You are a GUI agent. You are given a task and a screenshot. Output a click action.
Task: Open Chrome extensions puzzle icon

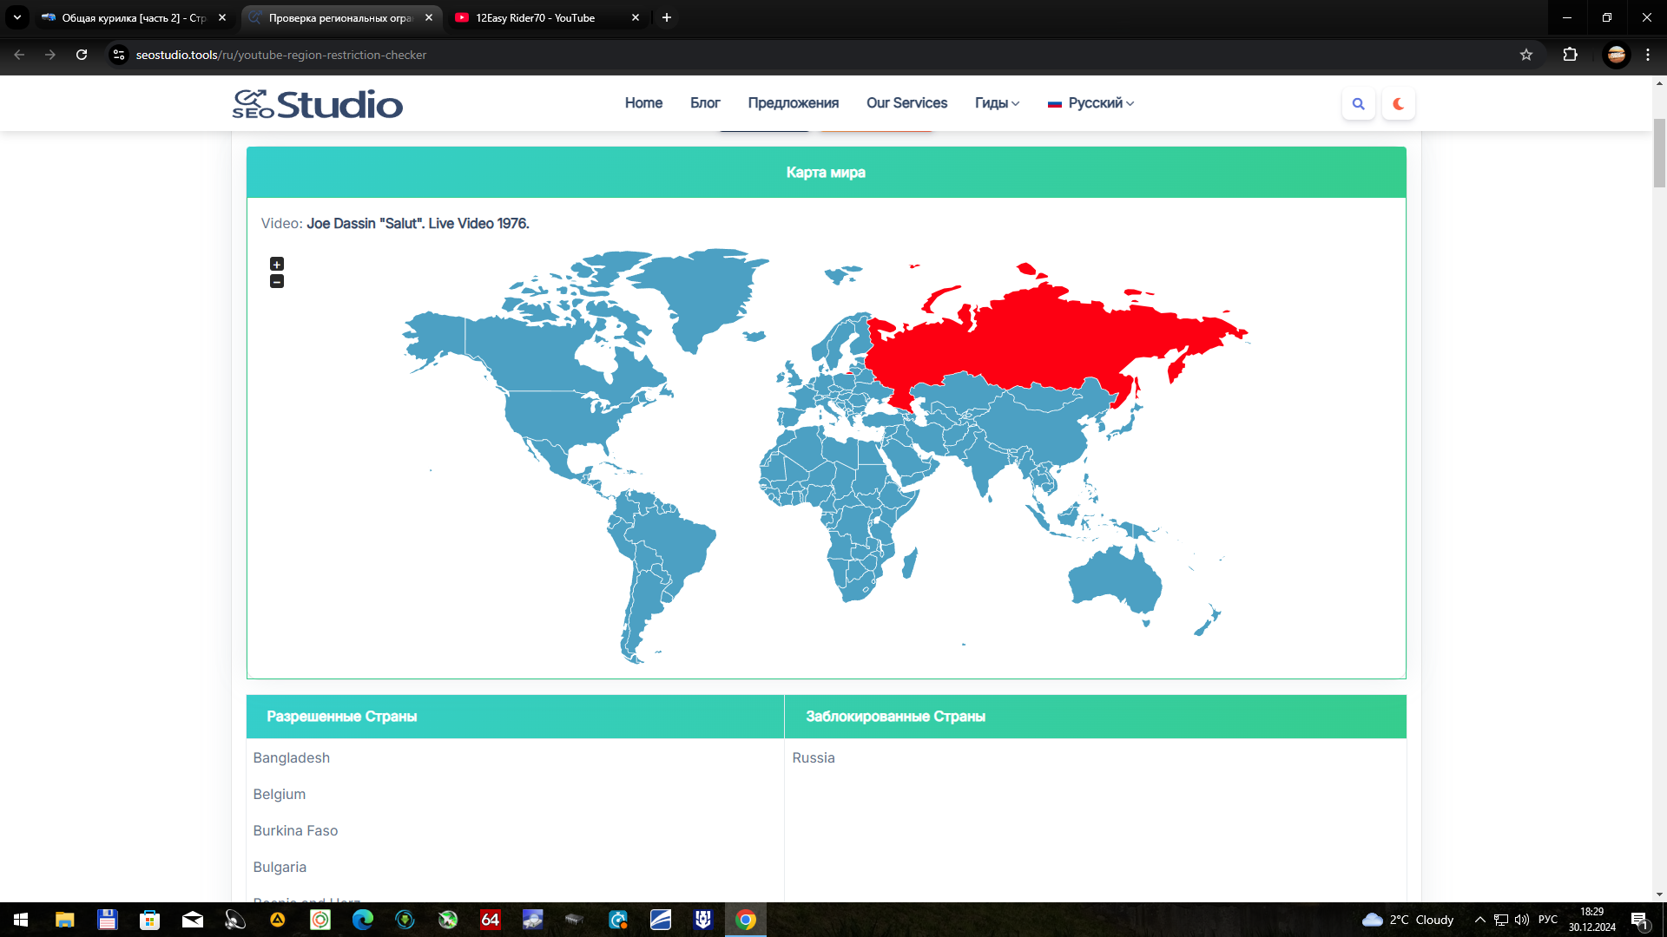click(x=1570, y=55)
